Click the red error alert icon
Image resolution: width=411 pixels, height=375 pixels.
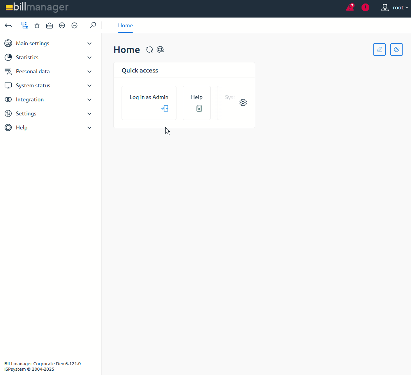[365, 7]
